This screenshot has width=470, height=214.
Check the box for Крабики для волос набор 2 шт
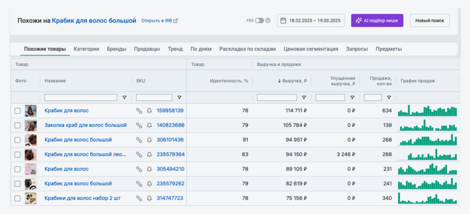tap(18, 198)
